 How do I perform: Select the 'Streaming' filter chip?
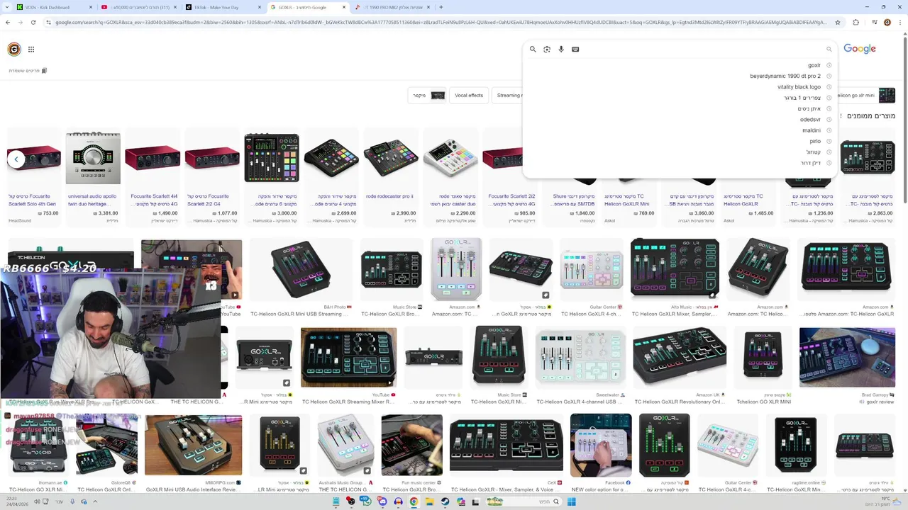point(507,95)
